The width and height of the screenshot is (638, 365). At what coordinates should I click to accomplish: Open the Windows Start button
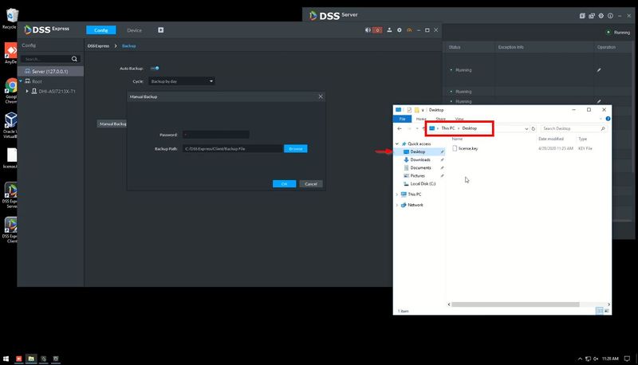coord(6,359)
